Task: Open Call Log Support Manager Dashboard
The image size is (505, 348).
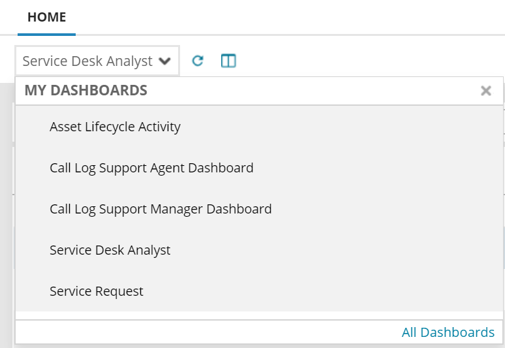Action: [161, 209]
